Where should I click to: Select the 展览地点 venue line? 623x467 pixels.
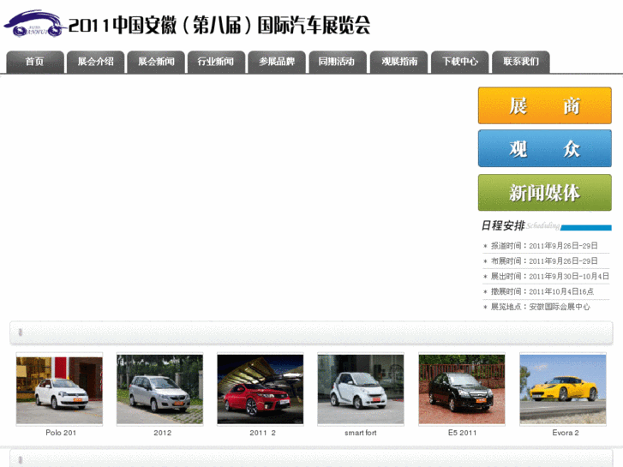coord(536,307)
